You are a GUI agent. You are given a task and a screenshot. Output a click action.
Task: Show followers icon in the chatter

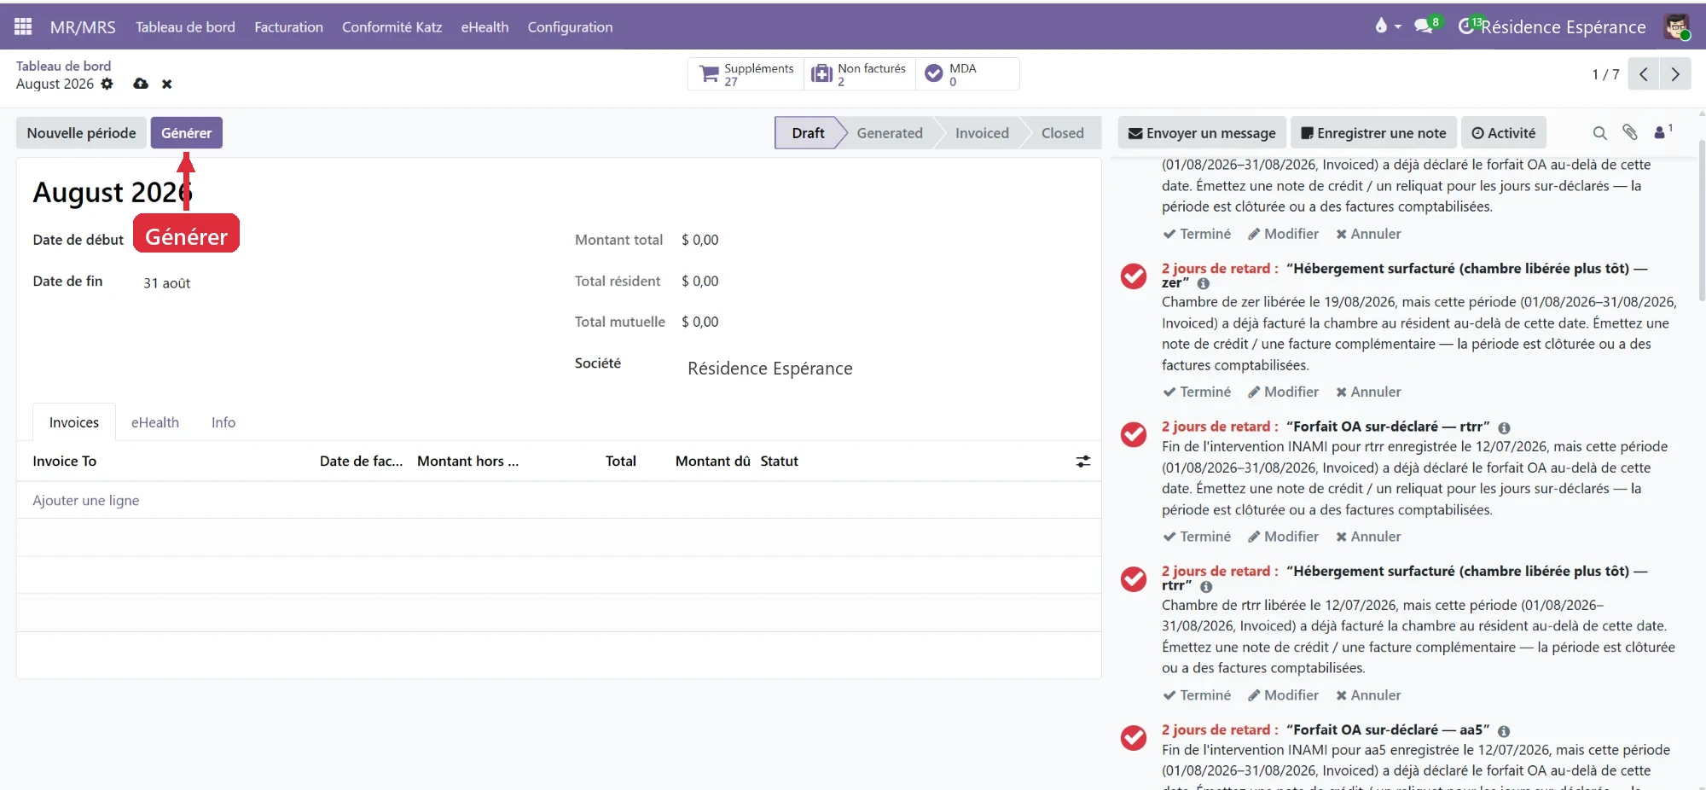click(1662, 132)
